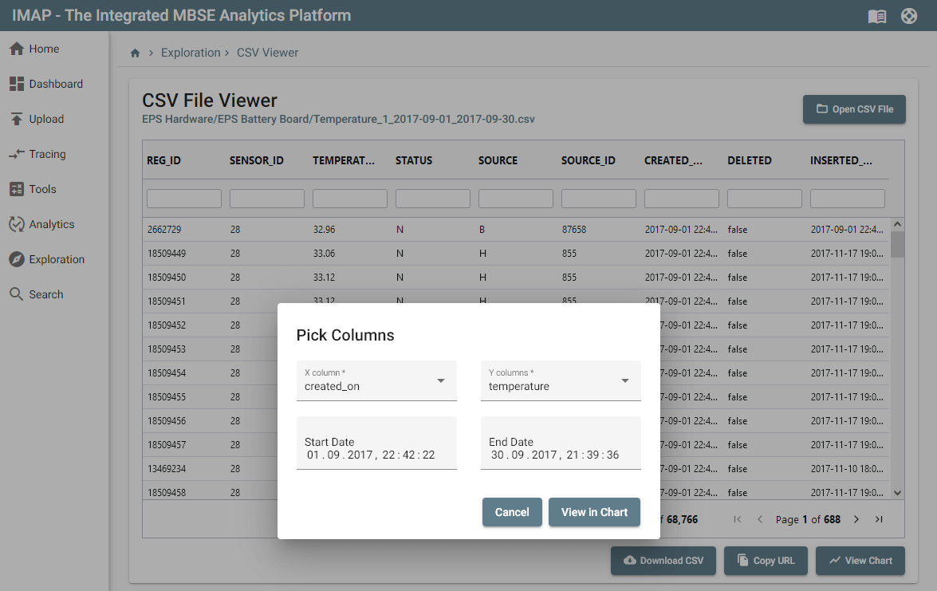Click the temperature value 32.96
The width and height of the screenshot is (937, 591).
pyautogui.click(x=324, y=230)
